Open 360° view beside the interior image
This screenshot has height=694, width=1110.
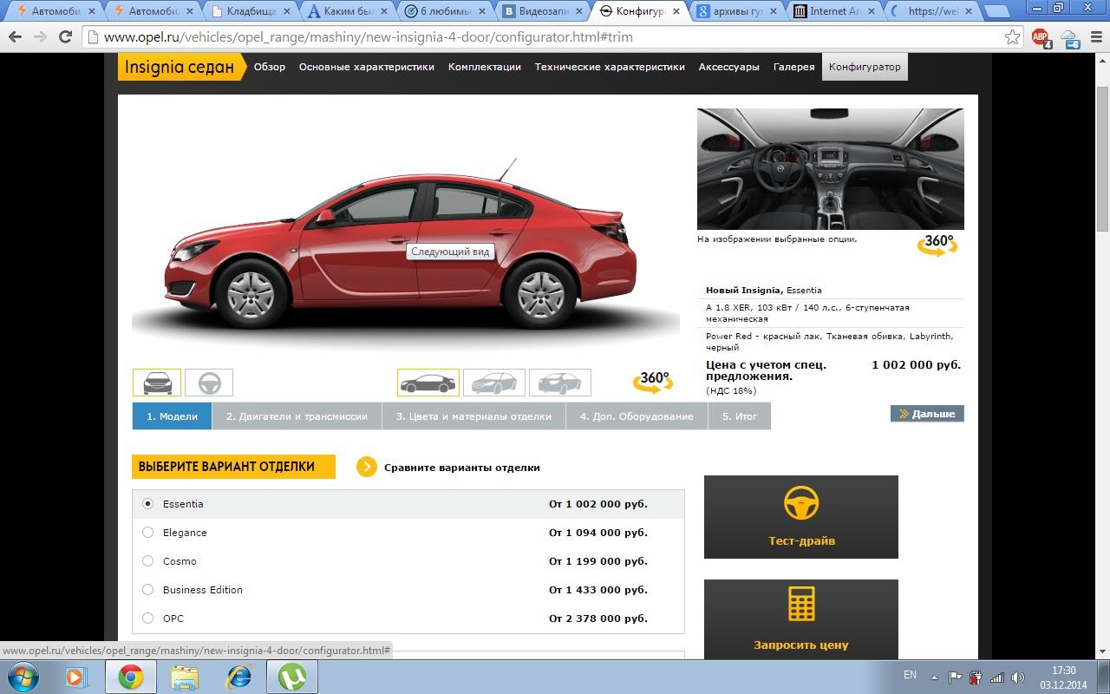[x=937, y=246]
